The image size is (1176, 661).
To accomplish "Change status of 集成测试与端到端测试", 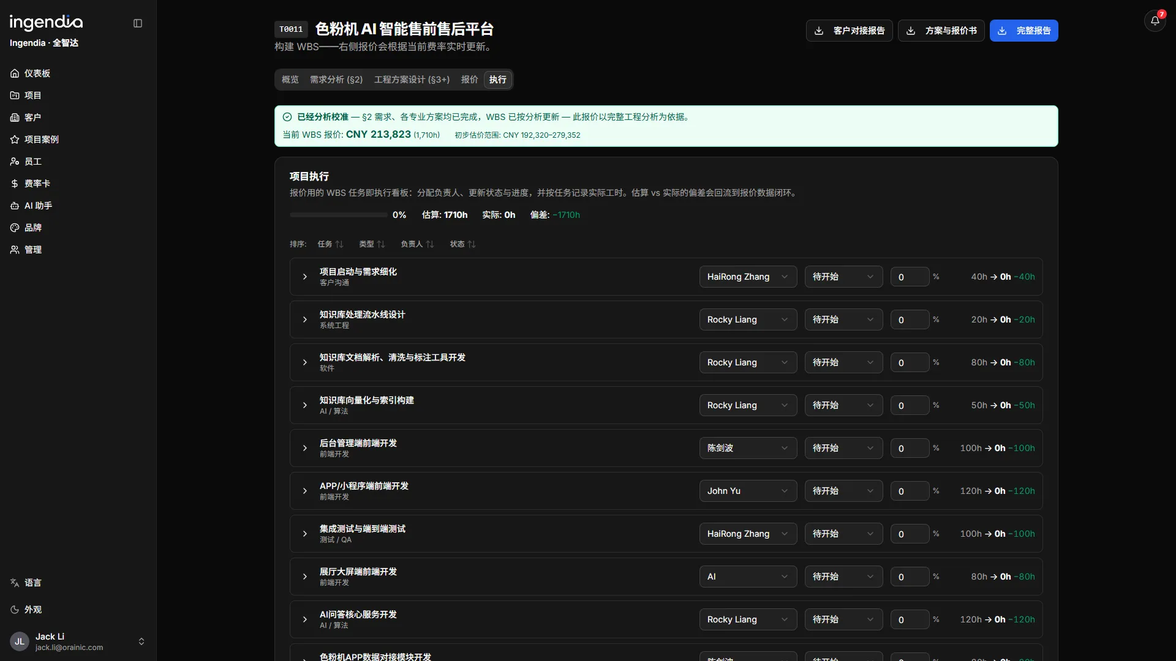I will pos(843,534).
